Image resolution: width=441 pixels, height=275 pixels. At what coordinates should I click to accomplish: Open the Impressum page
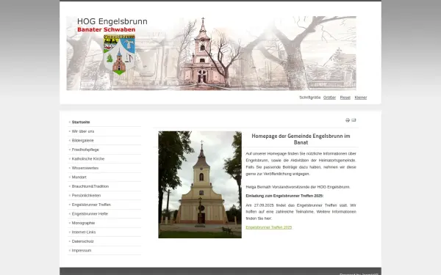point(82,250)
